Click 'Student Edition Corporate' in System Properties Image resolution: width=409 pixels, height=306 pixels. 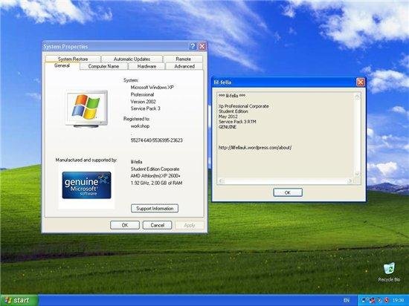click(x=155, y=169)
